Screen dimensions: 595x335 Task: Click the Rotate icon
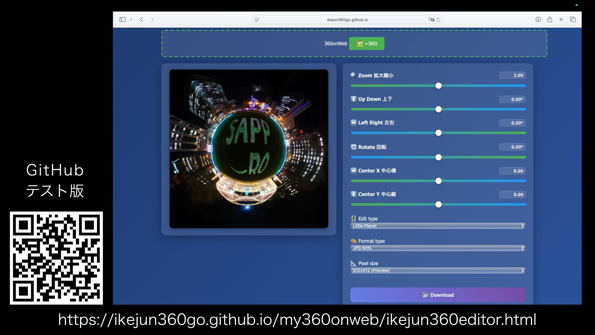pyautogui.click(x=353, y=147)
